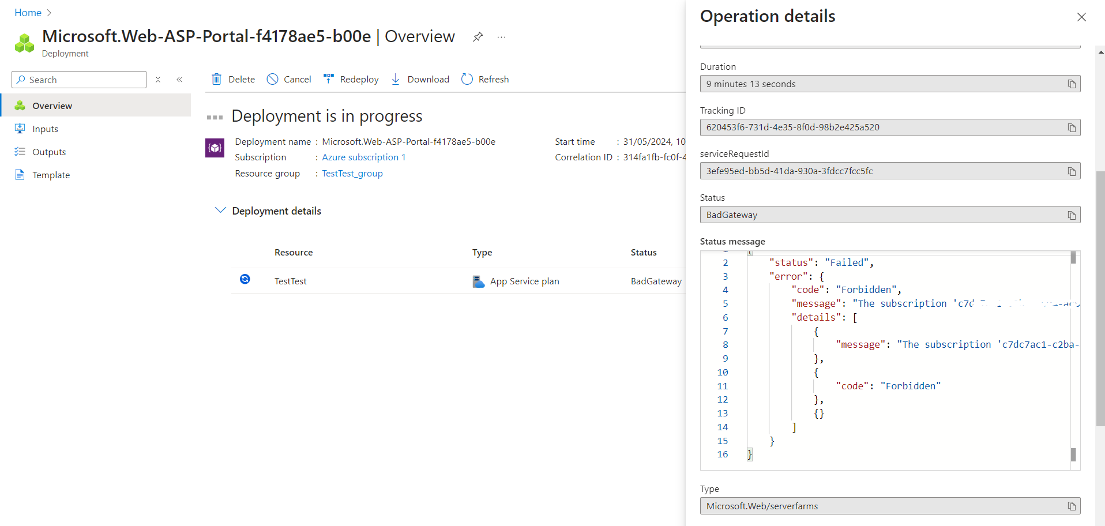Viewport: 1105px width, 526px height.
Task: Switch to the Inputs pane
Action: (x=45, y=128)
